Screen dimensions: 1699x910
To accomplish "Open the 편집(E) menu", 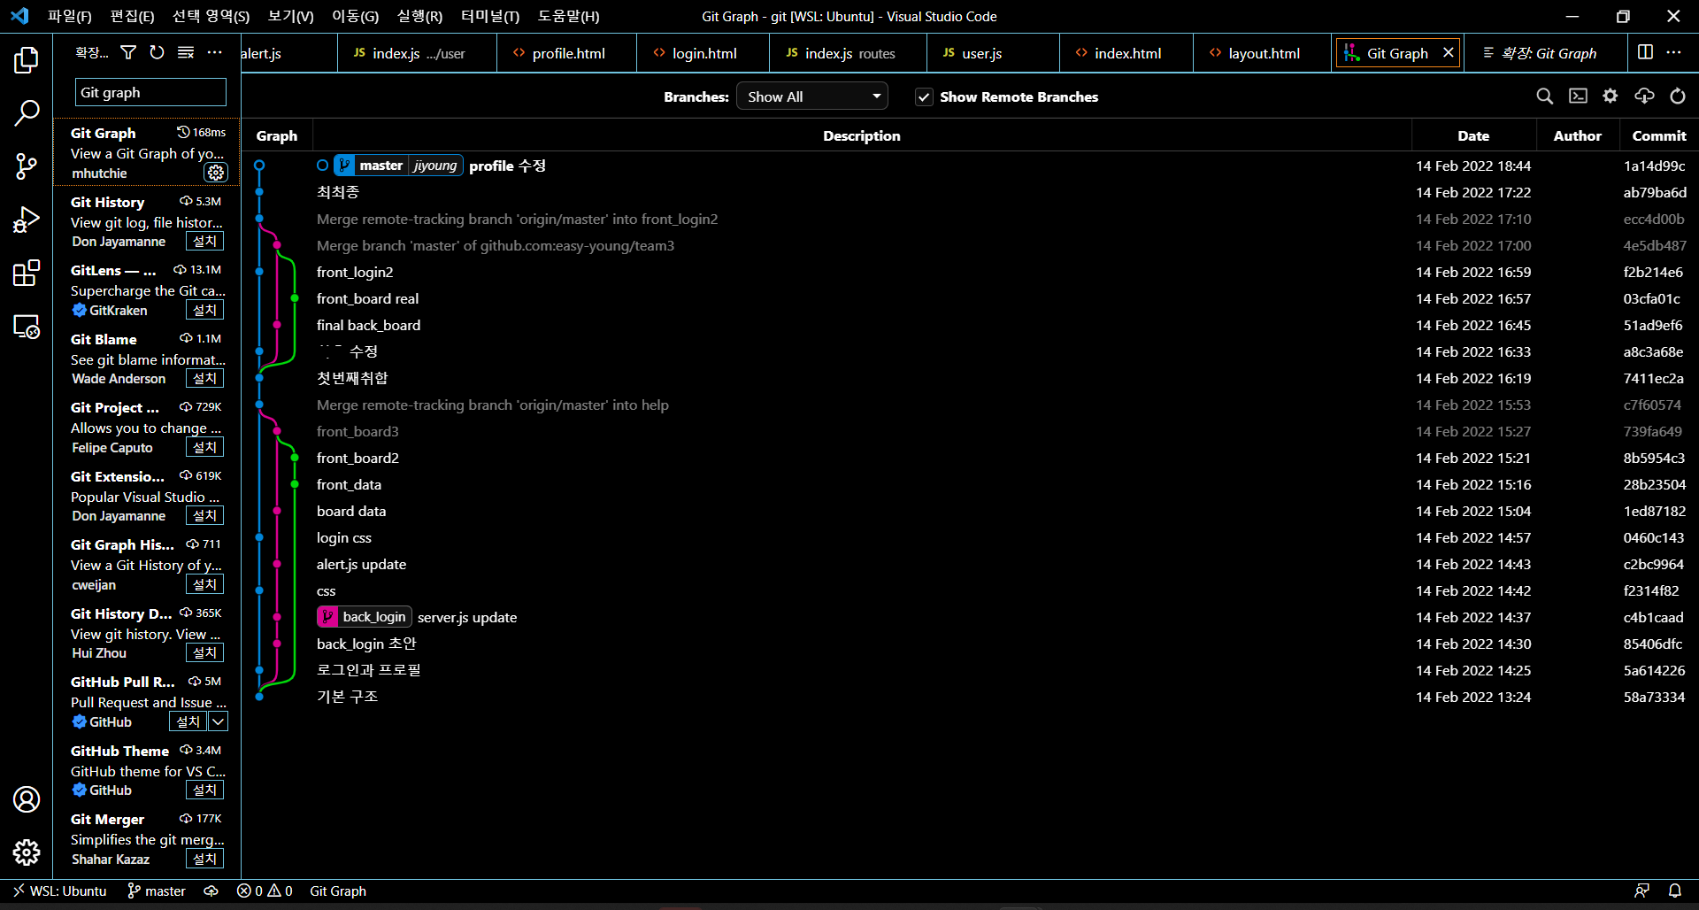I will tap(133, 16).
